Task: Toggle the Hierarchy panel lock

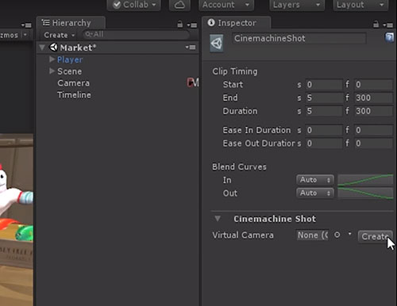Action: point(180,25)
